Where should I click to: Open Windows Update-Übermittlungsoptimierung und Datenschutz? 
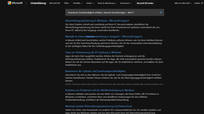[99, 106]
